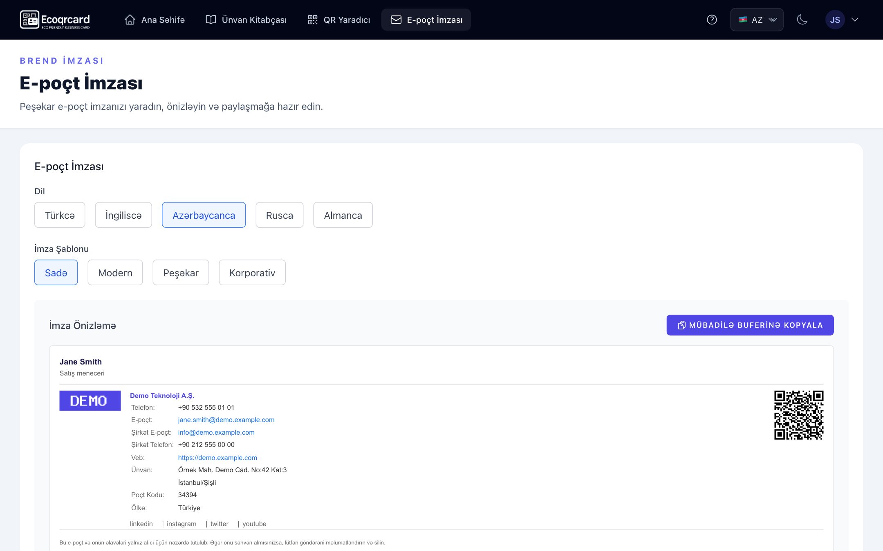Select Rusca language option

click(280, 215)
